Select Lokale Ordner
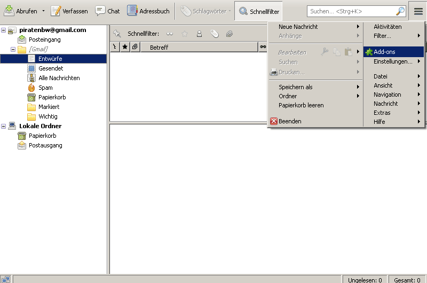Image resolution: width=427 pixels, height=283 pixels. (x=41, y=126)
